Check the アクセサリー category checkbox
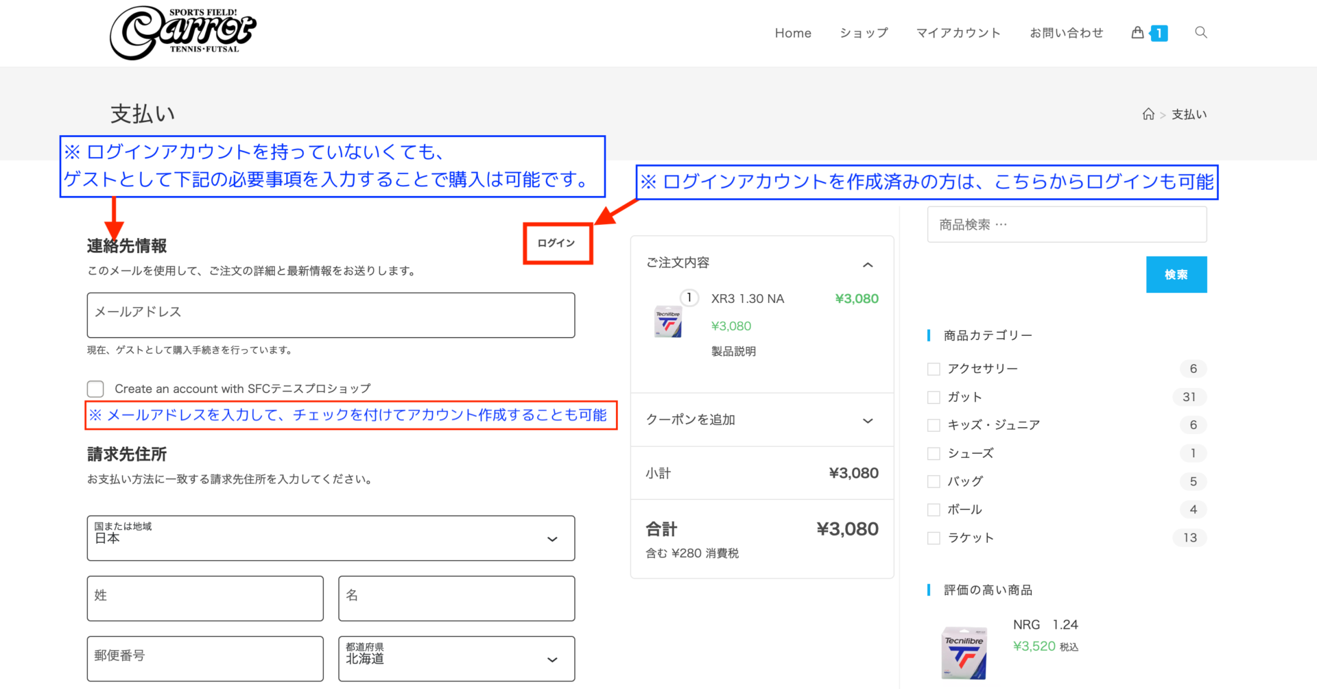The width and height of the screenshot is (1317, 689). (x=934, y=369)
